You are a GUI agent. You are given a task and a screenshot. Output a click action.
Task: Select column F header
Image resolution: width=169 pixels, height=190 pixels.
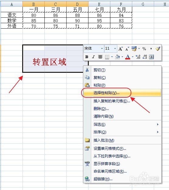pos(121,4)
